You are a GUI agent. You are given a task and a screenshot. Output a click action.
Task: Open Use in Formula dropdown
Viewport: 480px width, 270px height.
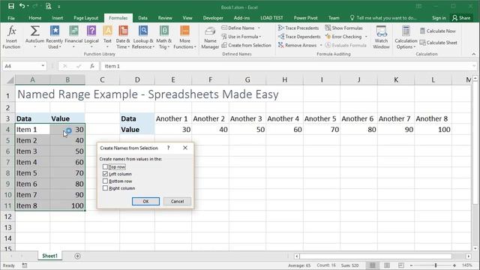241,37
